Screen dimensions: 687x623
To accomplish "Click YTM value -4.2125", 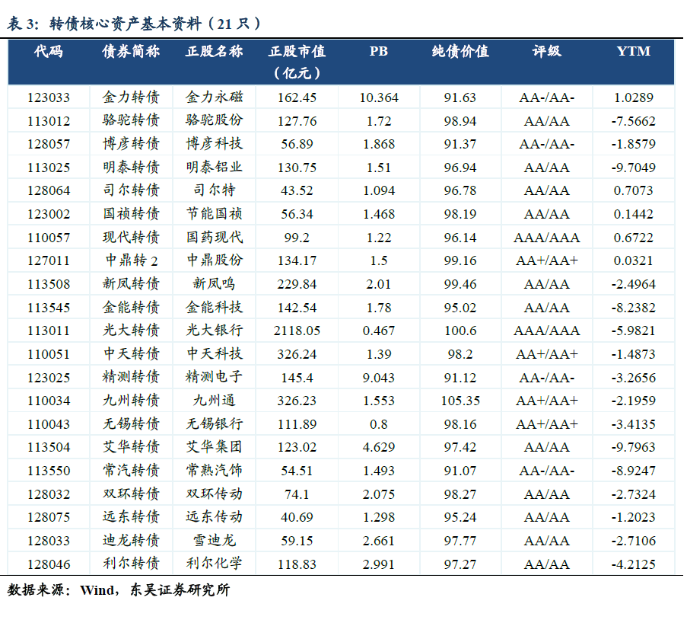I will coord(634,564).
